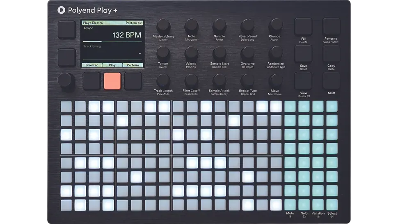This screenshot has height=224, width=398.
Task: Click the Filter Cutoff knob
Action: pos(191,80)
